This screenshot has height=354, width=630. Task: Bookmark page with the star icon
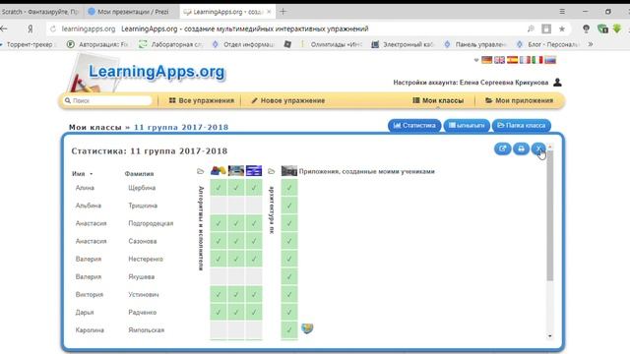pos(562,29)
